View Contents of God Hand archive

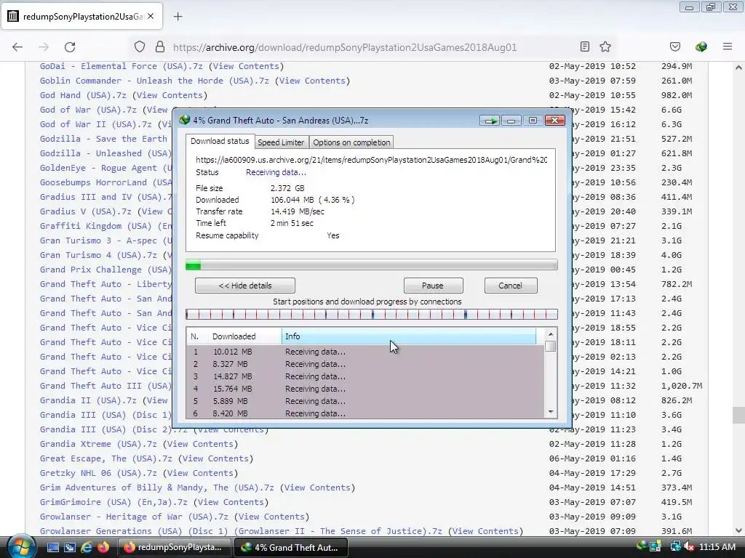pos(170,95)
